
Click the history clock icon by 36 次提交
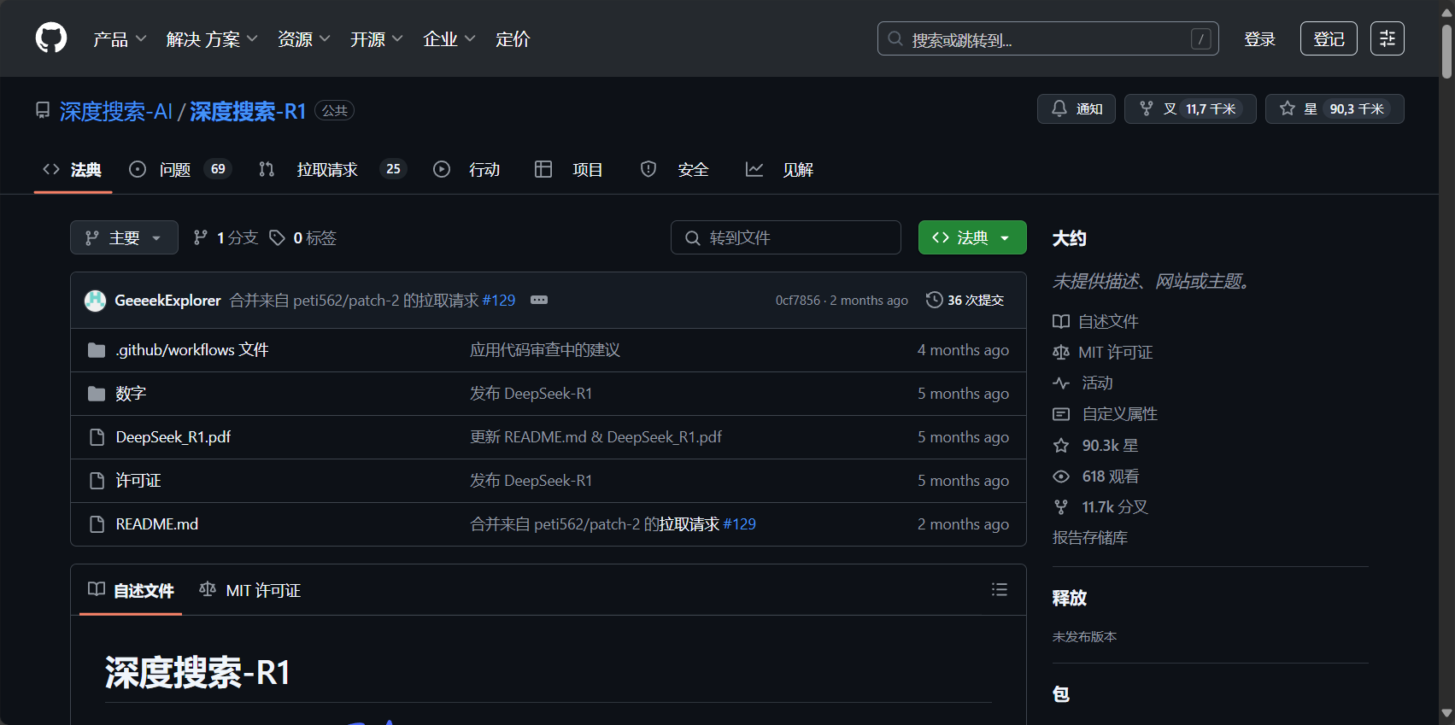point(935,300)
